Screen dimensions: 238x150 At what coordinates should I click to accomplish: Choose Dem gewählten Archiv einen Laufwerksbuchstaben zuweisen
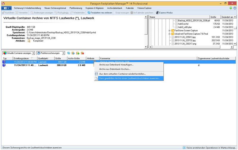[x=129, y=78]
